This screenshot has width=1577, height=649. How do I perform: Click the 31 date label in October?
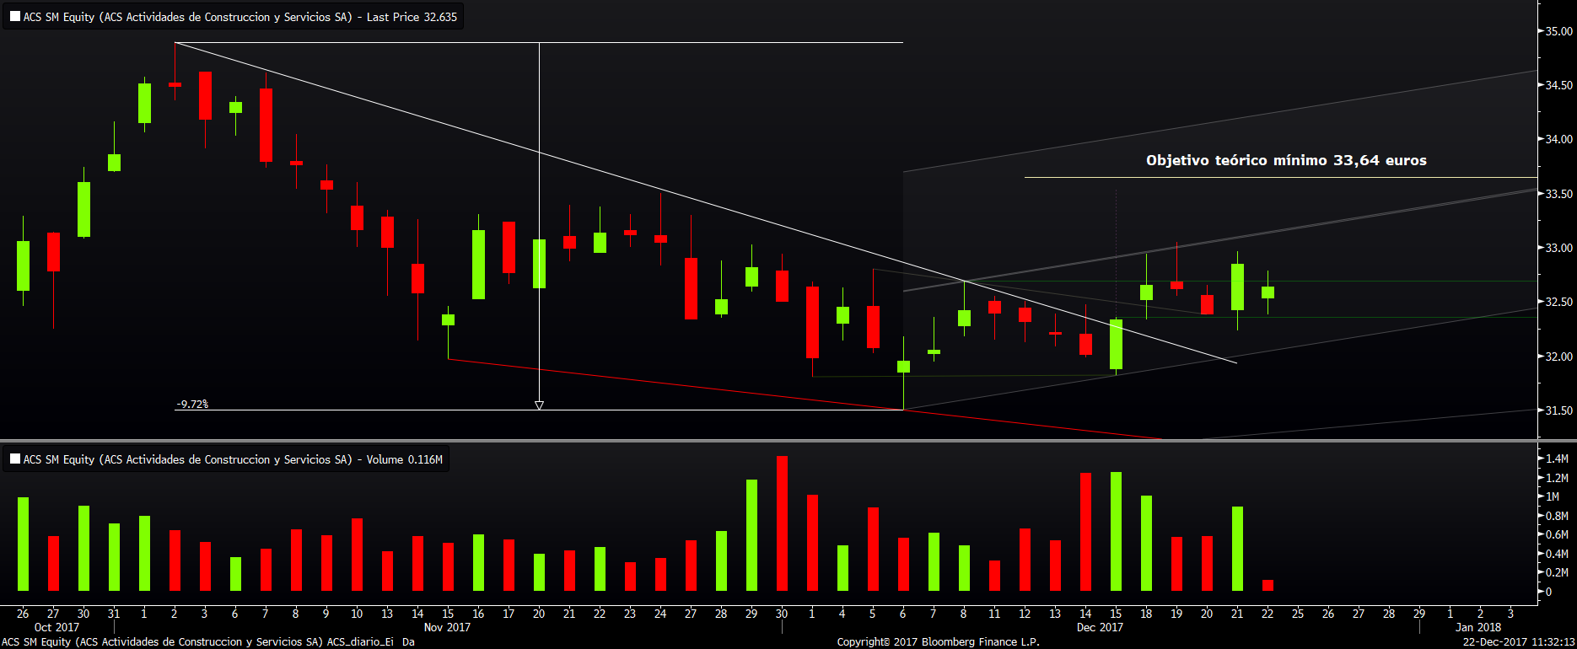click(x=114, y=614)
